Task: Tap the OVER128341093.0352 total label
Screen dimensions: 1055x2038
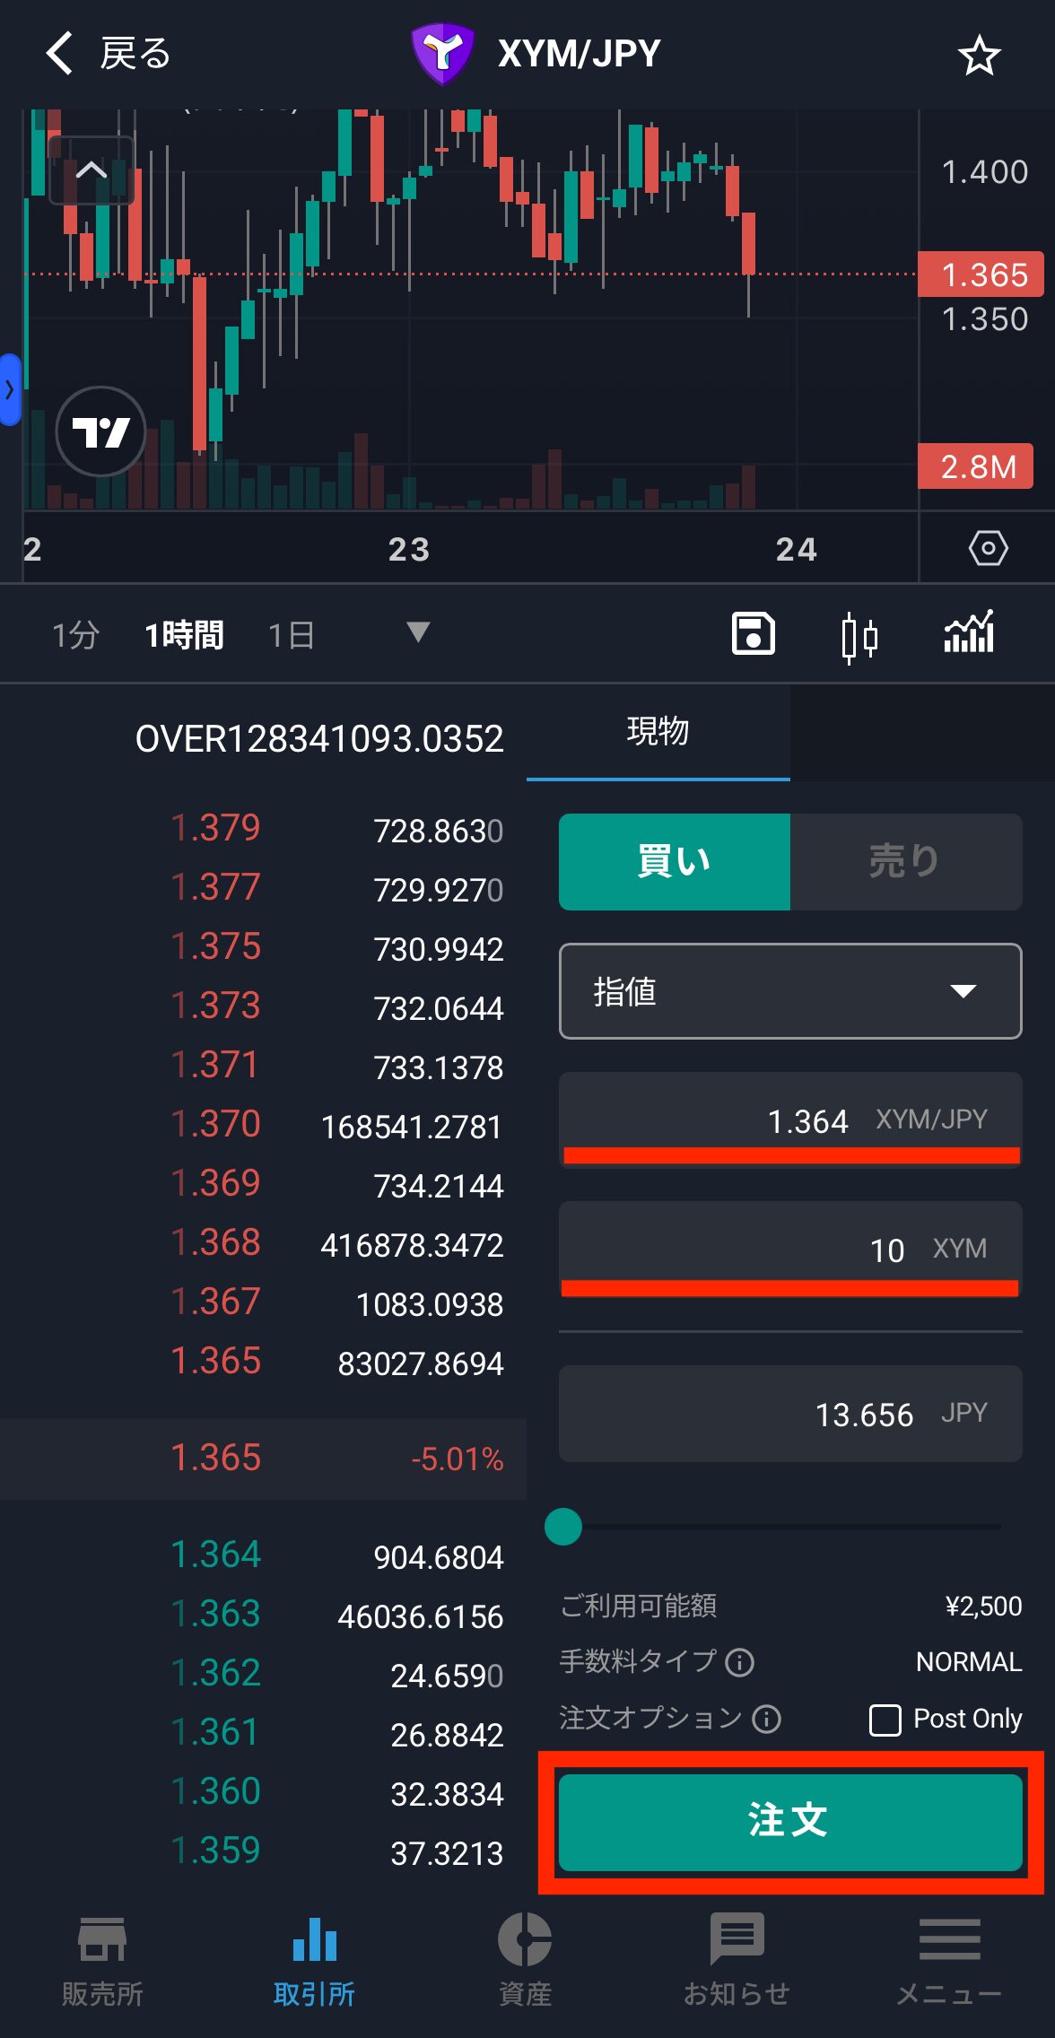Action: [319, 739]
